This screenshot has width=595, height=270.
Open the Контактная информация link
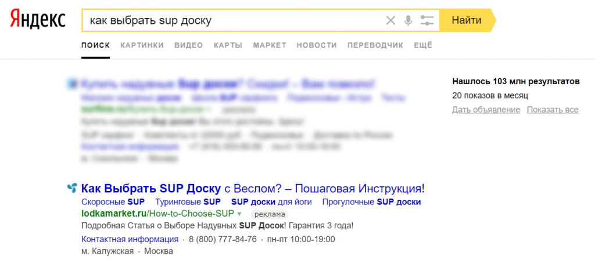(x=130, y=239)
